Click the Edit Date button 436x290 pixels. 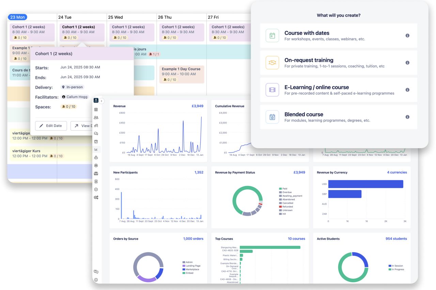(51, 125)
